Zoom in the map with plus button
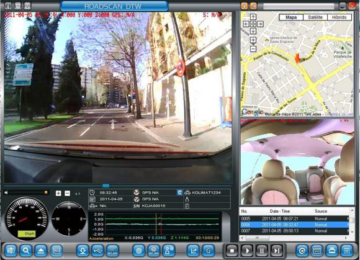This screenshot has width=360, height=260. tap(253, 40)
